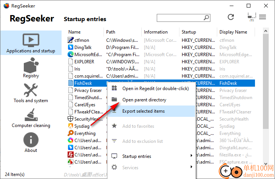Open Applications and startup section

click(31, 43)
